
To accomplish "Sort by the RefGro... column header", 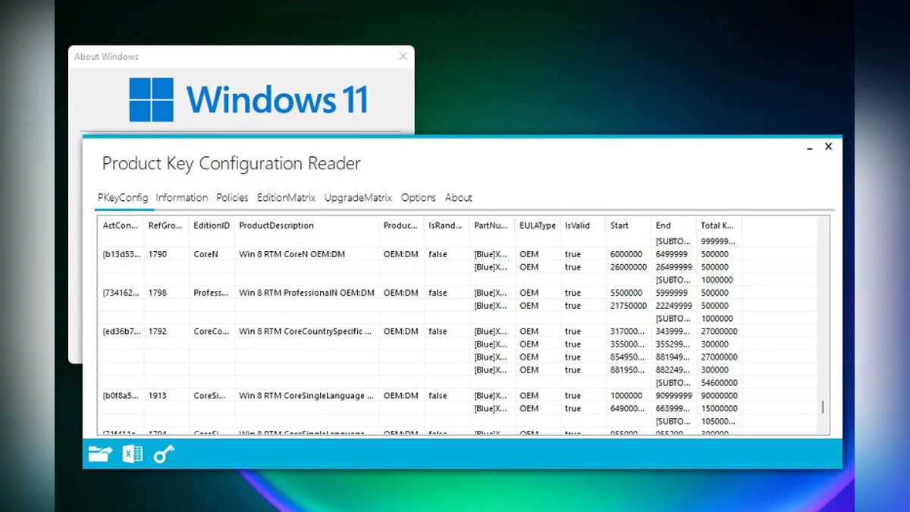I will (166, 225).
